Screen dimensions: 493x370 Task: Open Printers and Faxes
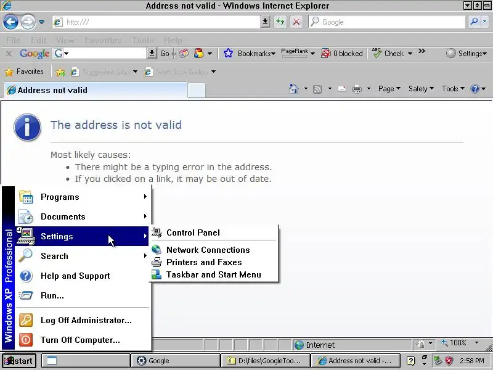point(213,262)
